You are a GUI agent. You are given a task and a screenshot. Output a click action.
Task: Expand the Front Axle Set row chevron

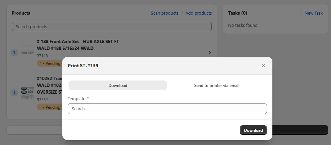pos(209,52)
